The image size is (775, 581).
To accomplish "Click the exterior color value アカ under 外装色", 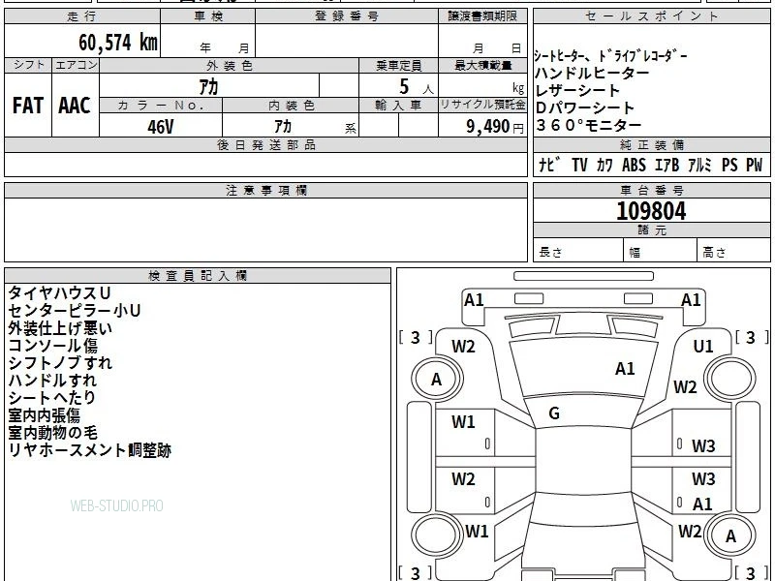I will pyautogui.click(x=208, y=87).
